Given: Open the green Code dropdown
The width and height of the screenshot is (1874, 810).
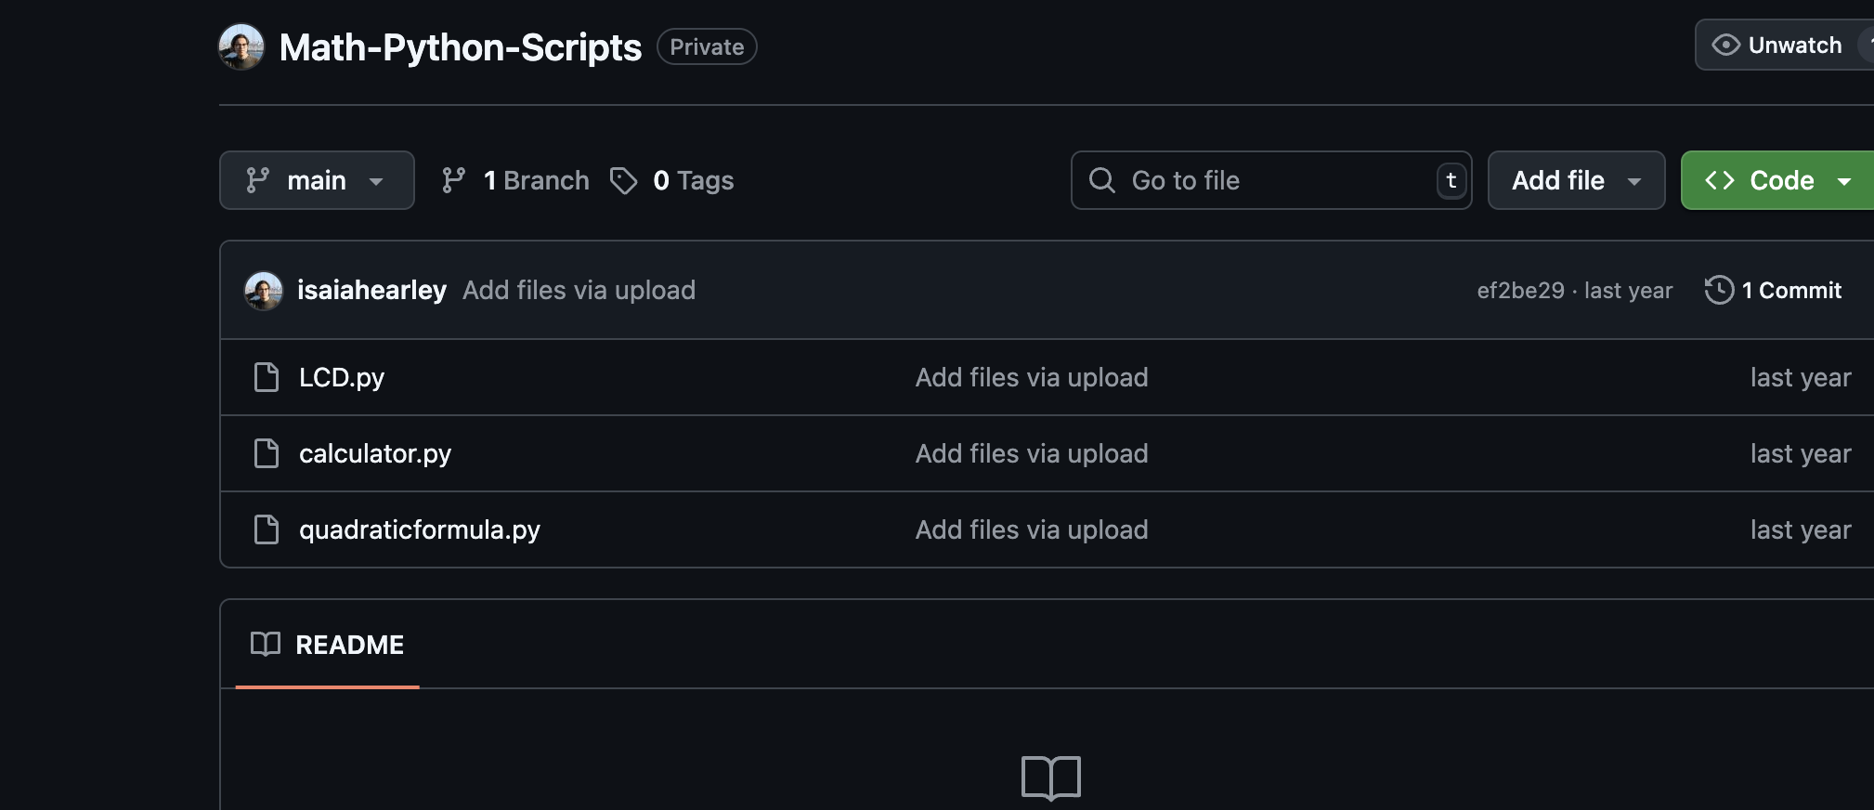Looking at the screenshot, I should coord(1776,180).
